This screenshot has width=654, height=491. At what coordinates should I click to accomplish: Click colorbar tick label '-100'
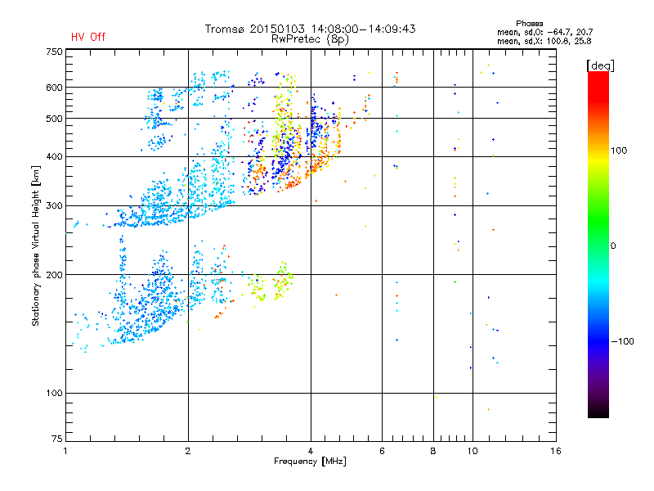click(x=622, y=341)
